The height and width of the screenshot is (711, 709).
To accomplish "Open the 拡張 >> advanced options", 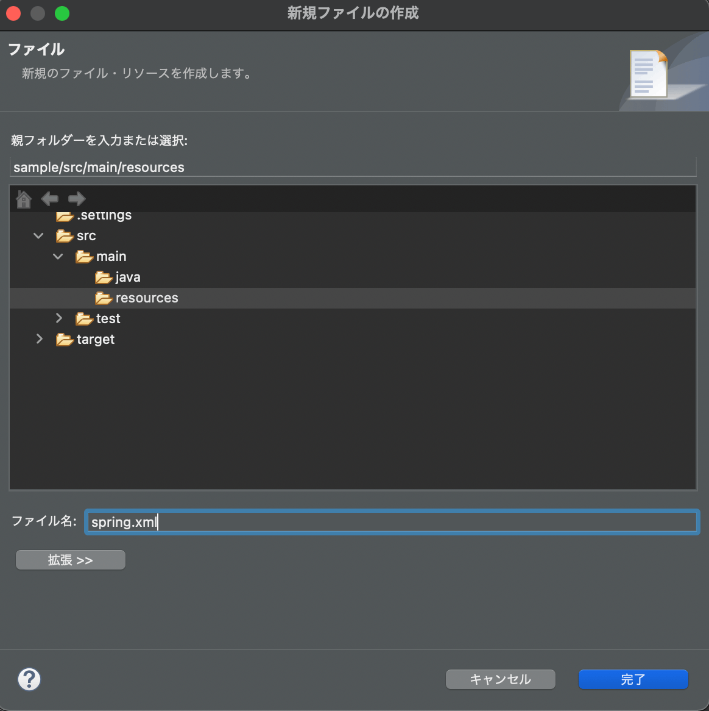I will click(x=71, y=560).
